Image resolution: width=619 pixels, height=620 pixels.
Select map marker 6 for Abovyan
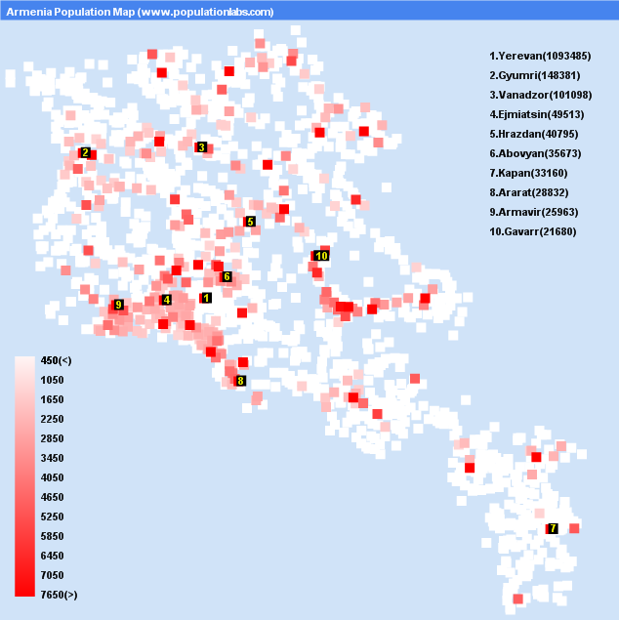point(227,276)
